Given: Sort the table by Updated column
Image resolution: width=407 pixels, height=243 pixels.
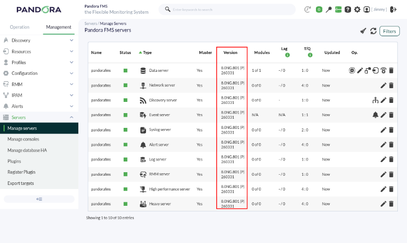Looking at the screenshot, I should point(332,52).
